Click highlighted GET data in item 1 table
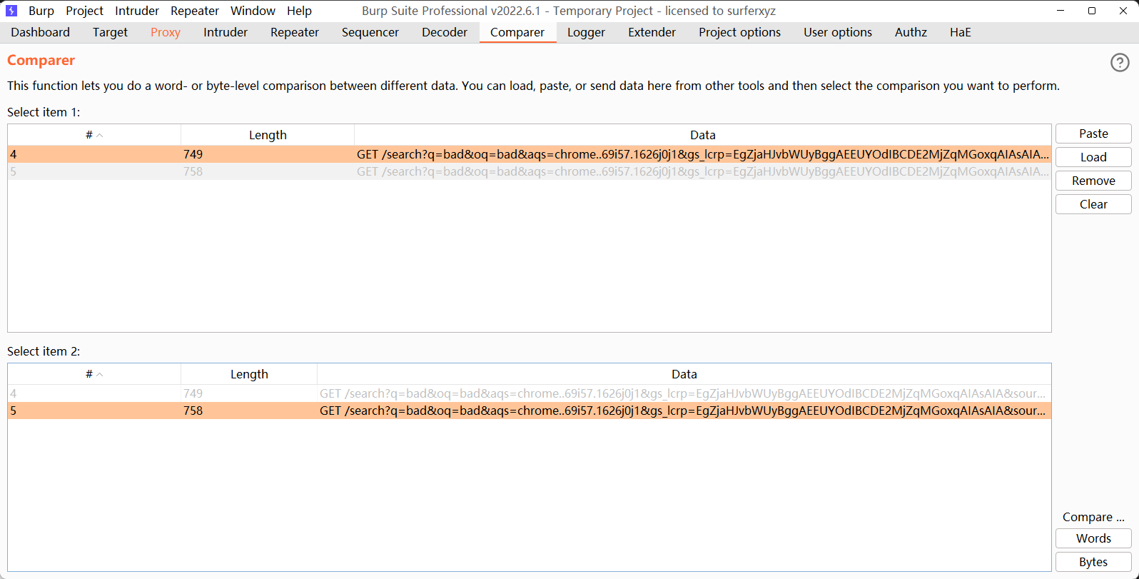 [x=703, y=154]
